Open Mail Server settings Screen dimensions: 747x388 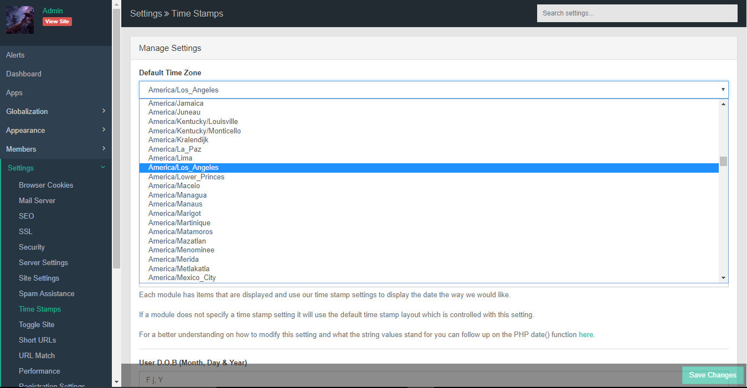[37, 200]
